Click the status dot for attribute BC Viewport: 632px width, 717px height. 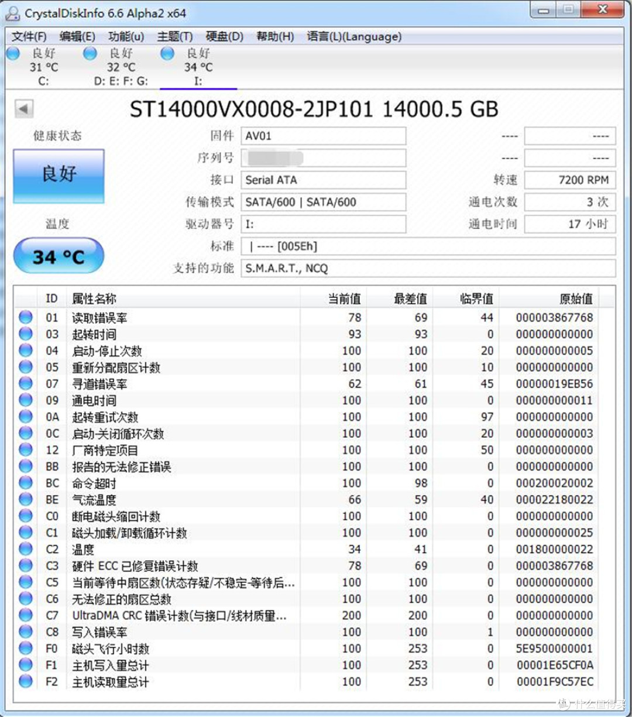[26, 483]
